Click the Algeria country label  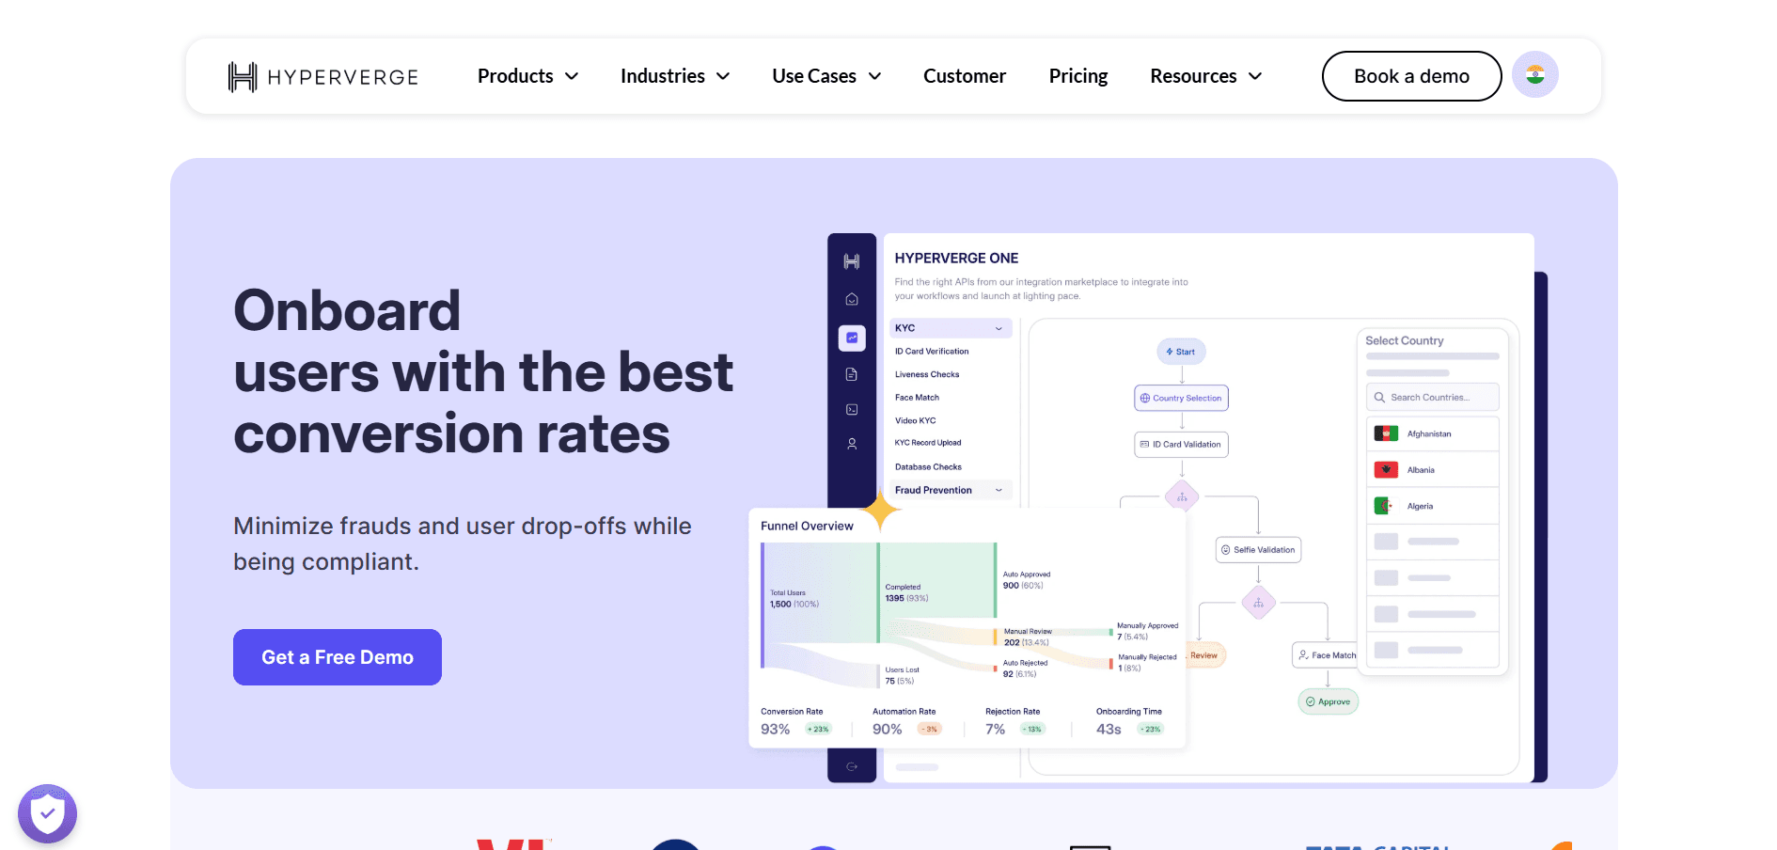pyautogui.click(x=1420, y=507)
